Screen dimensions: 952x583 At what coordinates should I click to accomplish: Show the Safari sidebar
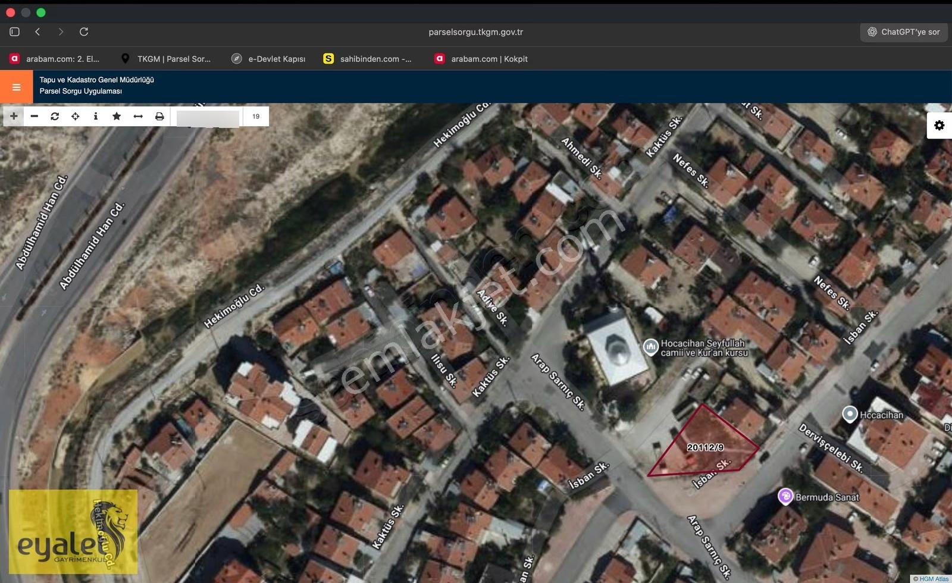point(15,32)
